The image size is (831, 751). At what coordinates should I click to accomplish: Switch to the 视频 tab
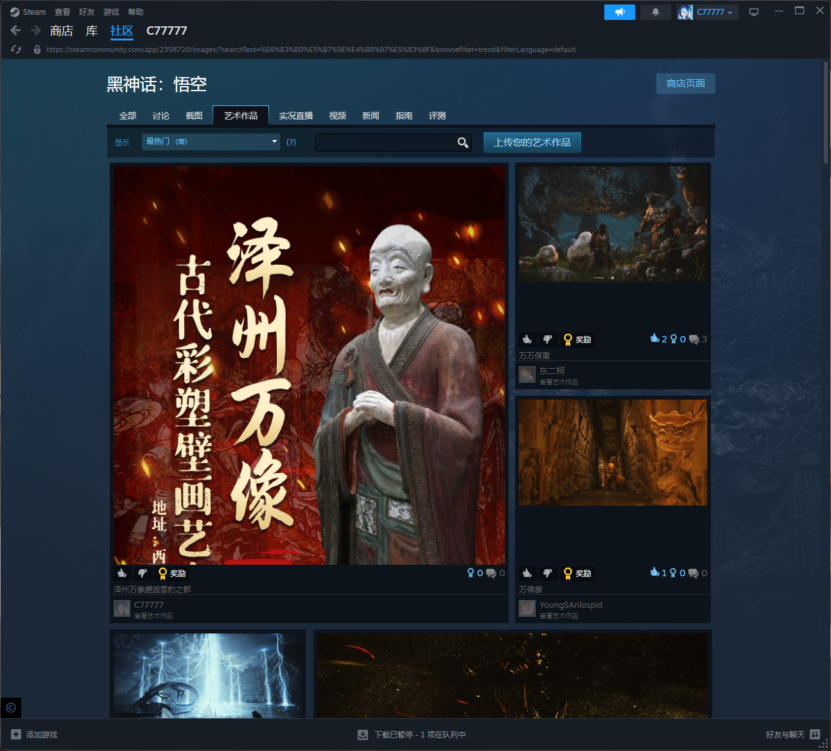tap(338, 116)
